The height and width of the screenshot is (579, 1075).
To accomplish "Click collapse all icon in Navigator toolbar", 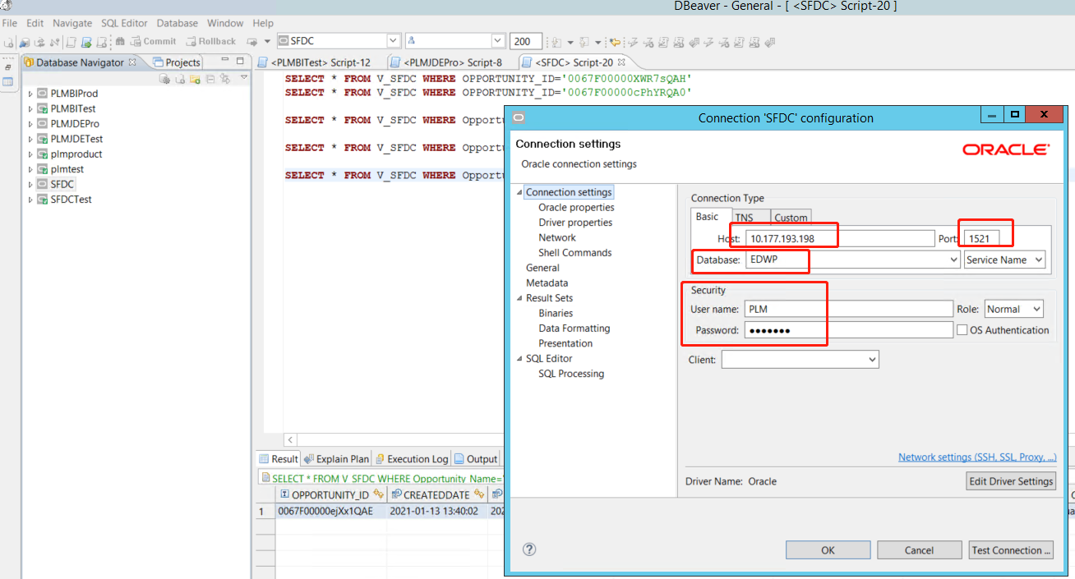I will (x=210, y=79).
